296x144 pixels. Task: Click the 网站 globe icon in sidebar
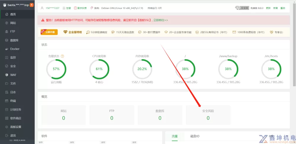[x=7, y=23]
